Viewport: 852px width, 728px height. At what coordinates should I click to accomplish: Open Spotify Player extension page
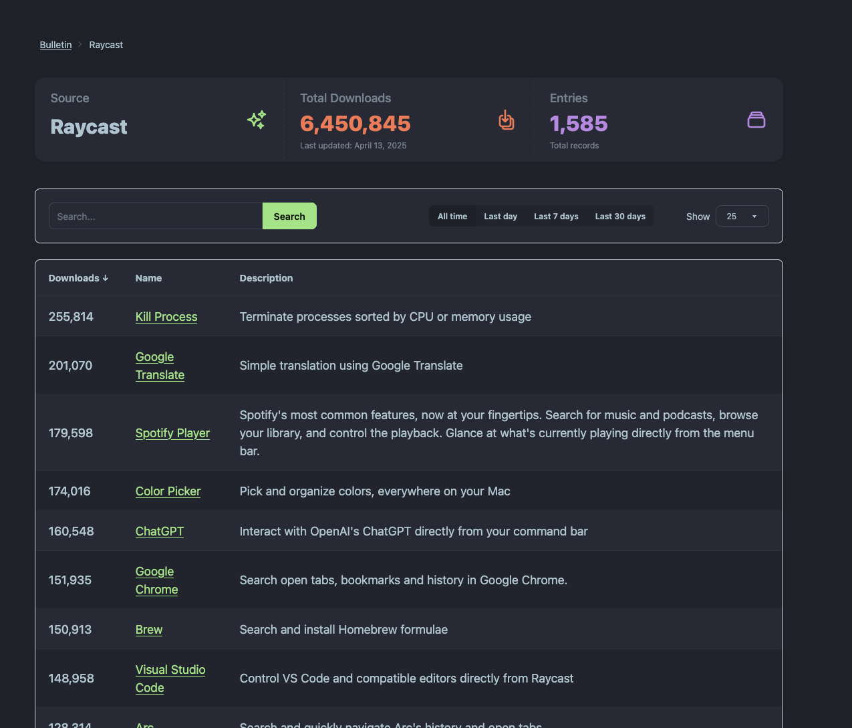tap(172, 433)
